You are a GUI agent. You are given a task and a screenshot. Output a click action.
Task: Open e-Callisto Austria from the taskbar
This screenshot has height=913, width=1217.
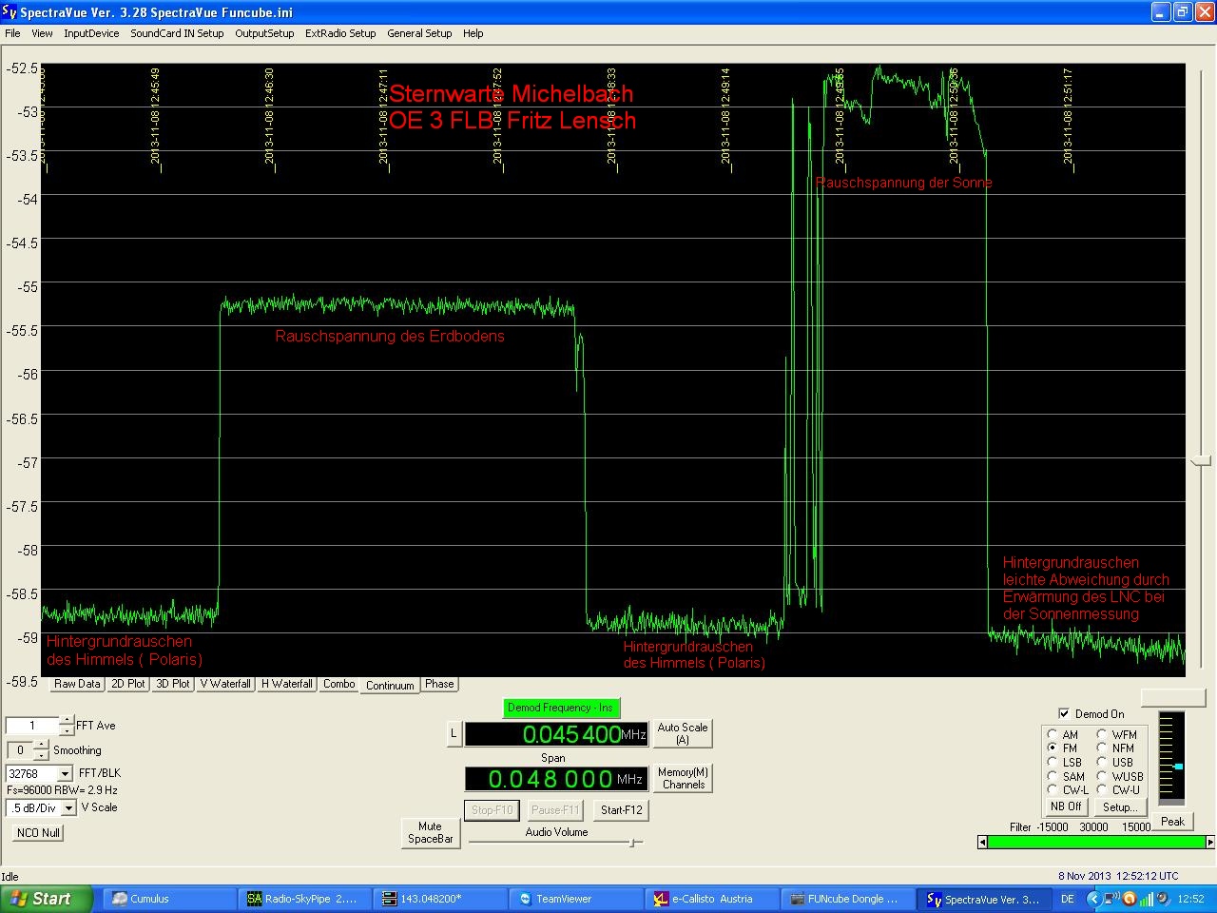click(x=712, y=899)
